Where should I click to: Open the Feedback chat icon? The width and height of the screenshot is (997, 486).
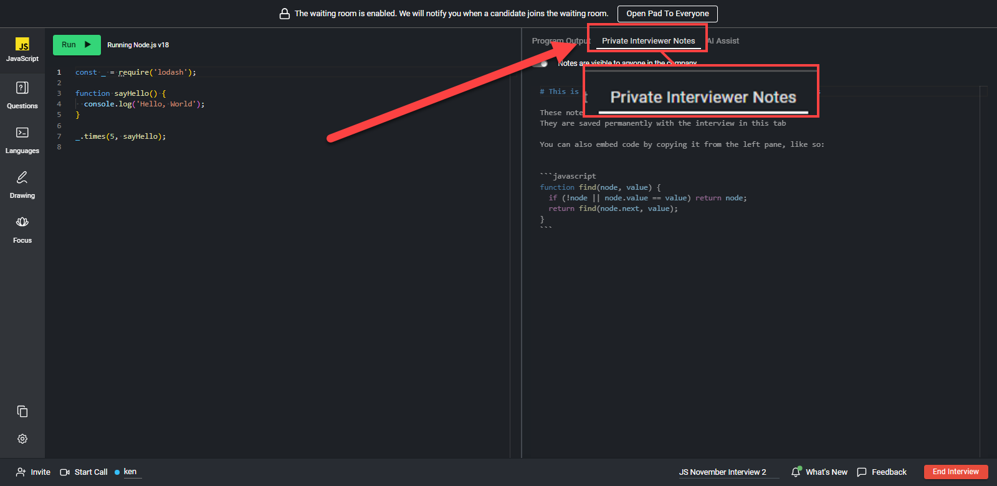point(862,472)
